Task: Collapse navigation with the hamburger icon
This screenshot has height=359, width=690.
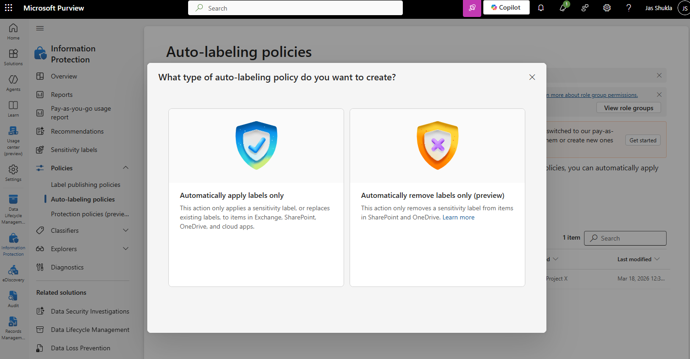Action: point(40,28)
